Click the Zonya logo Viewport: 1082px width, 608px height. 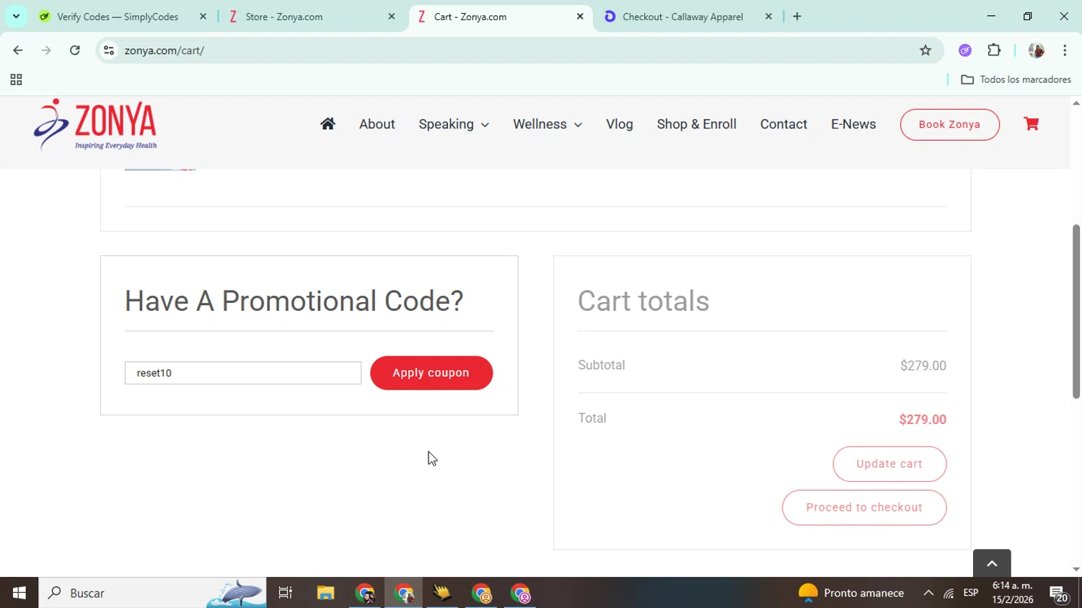[95, 125]
